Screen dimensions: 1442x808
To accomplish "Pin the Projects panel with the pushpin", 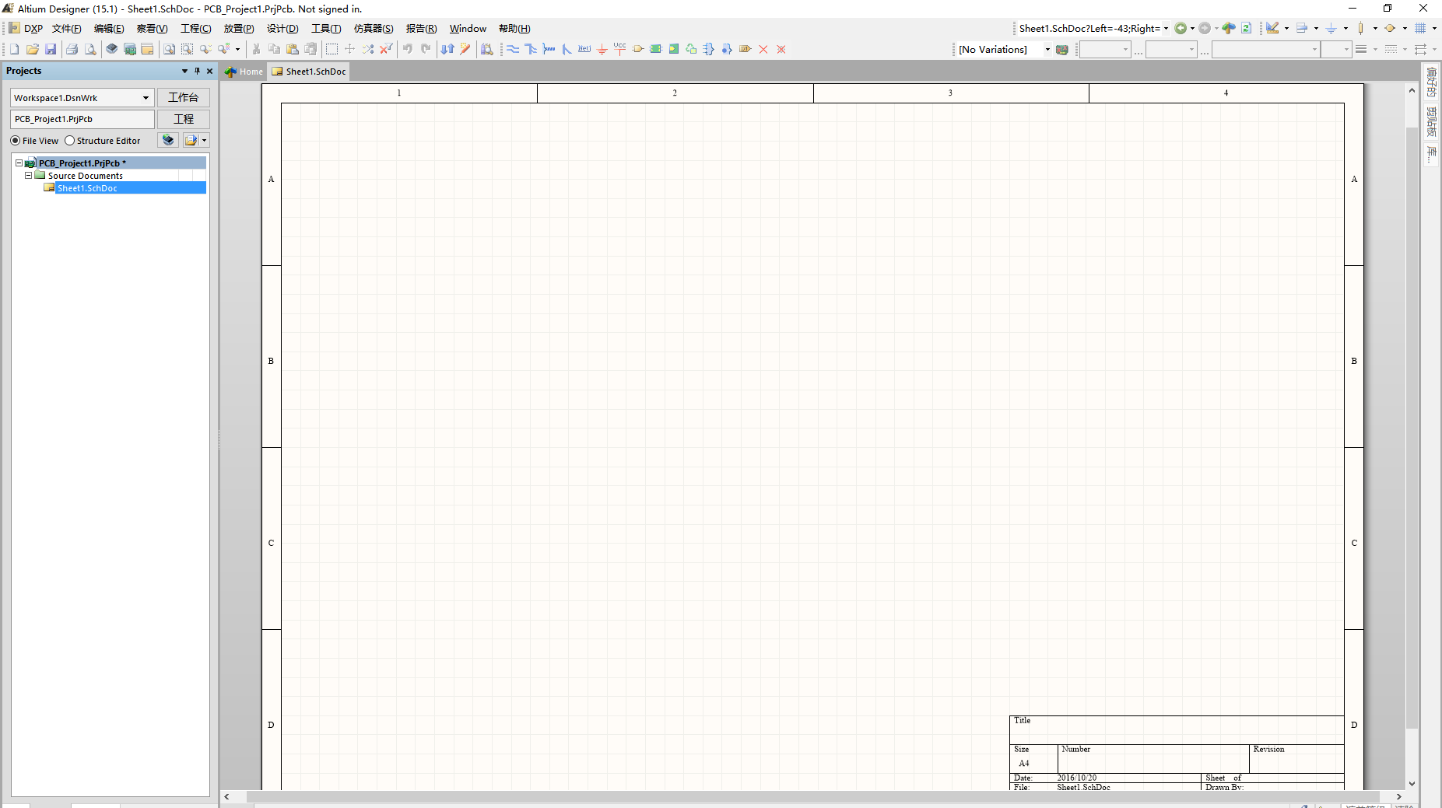I will [197, 71].
